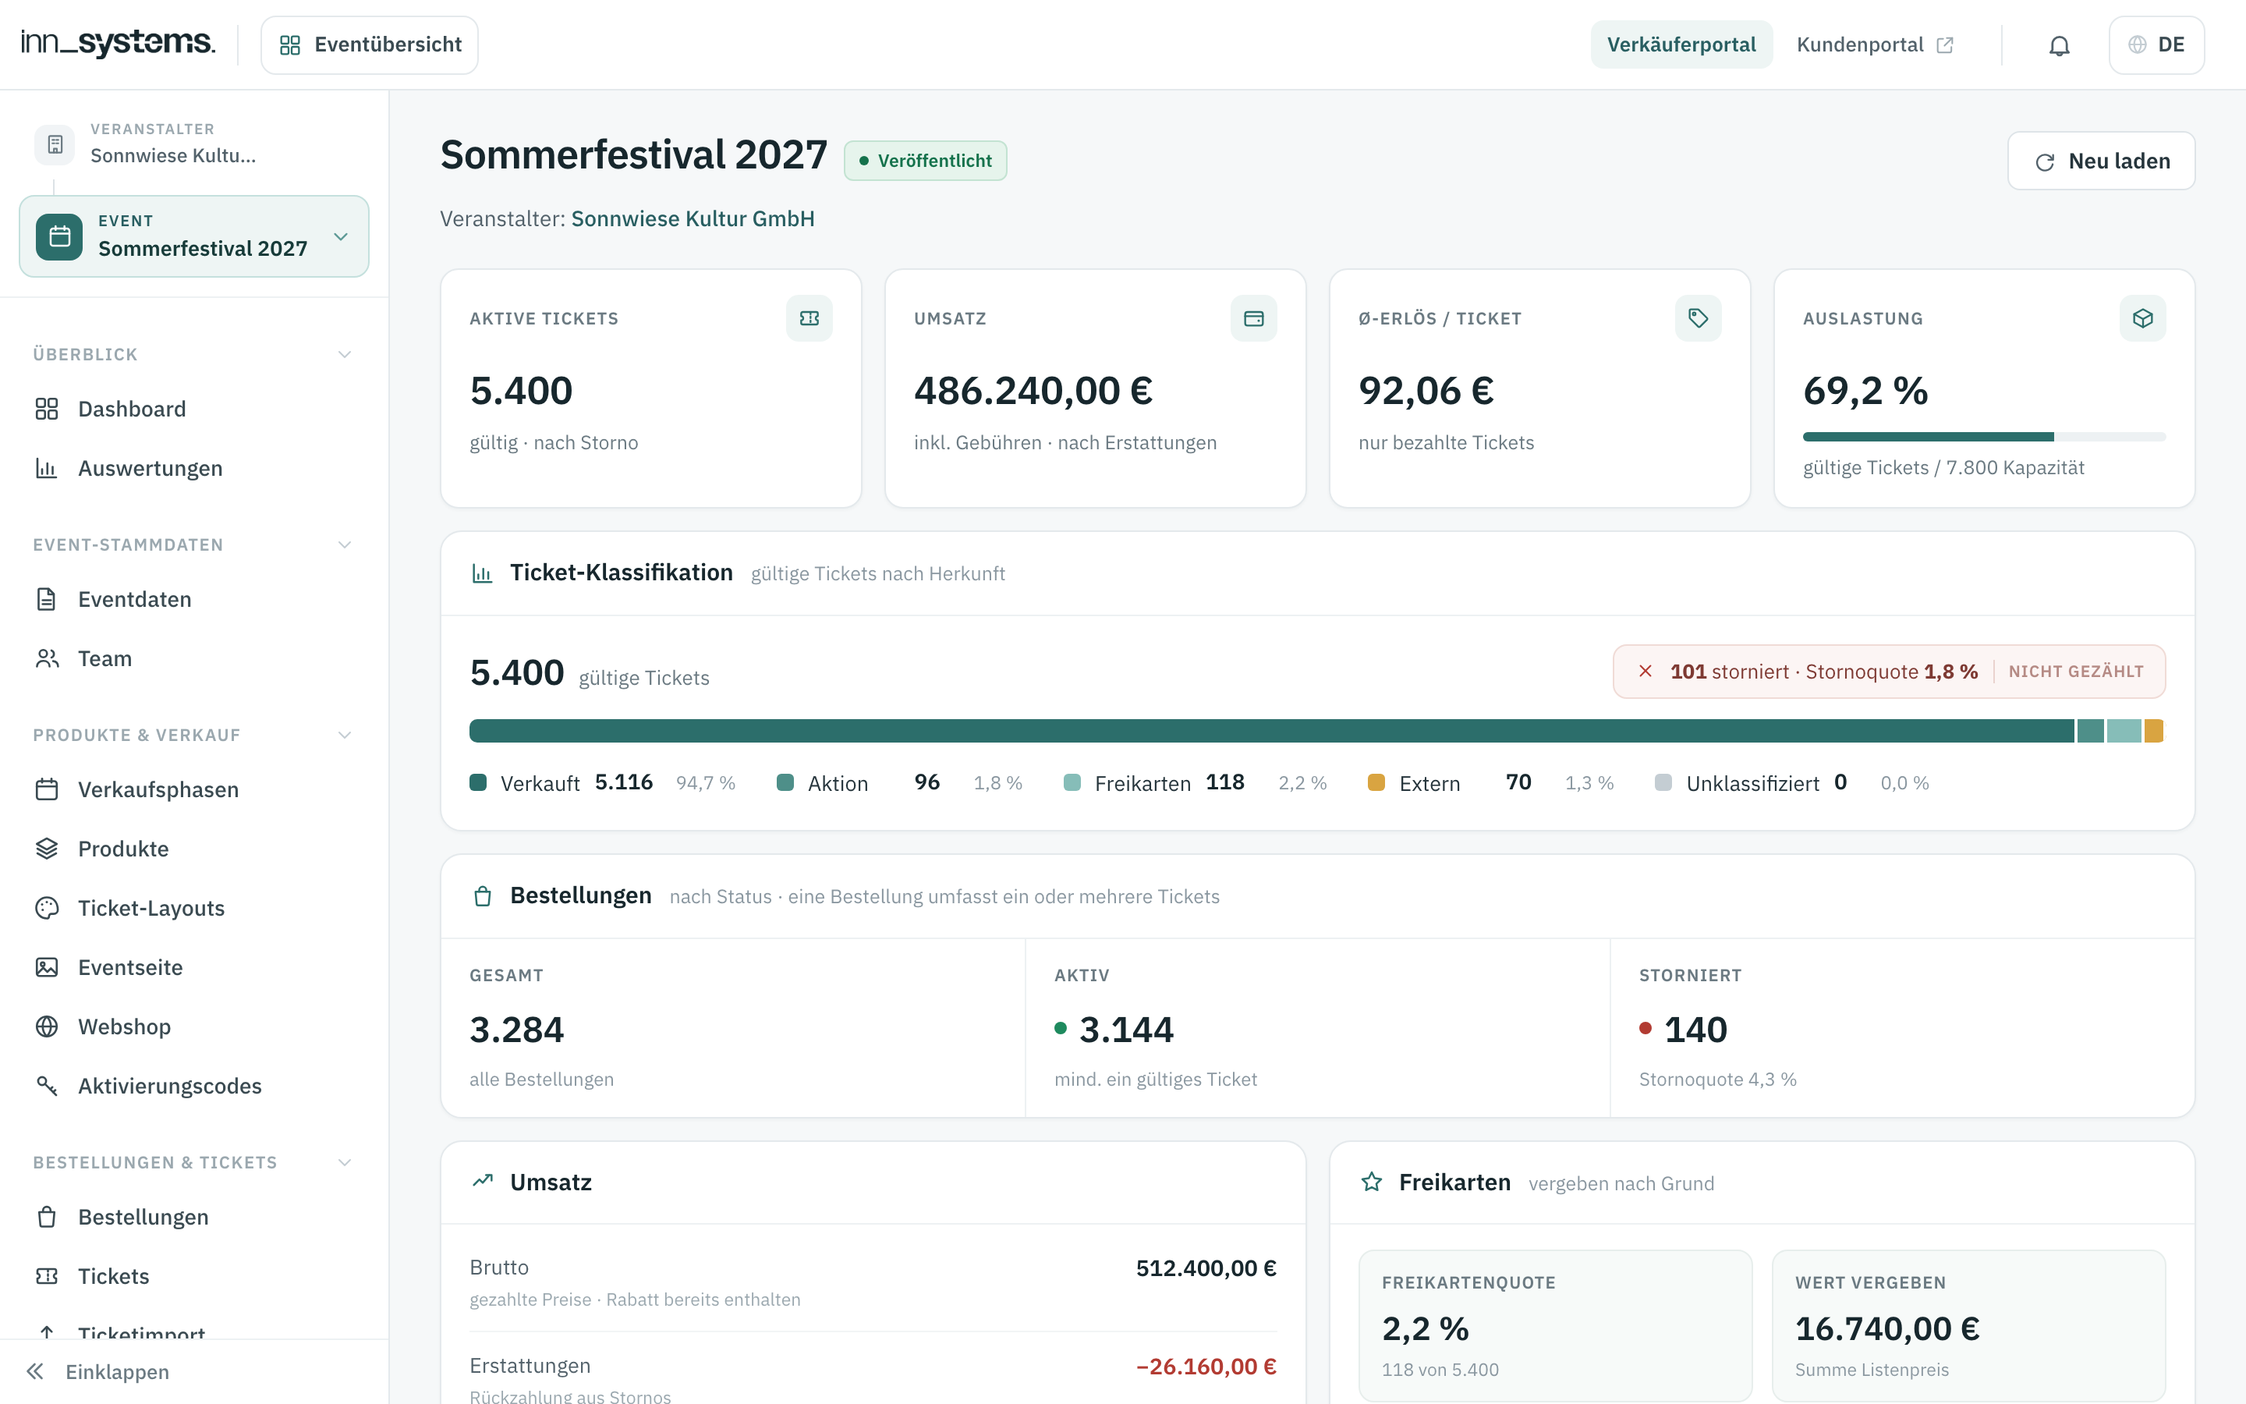The width and height of the screenshot is (2246, 1404).
Task: Click the Ticket-Klassifikation bar chart icon
Action: (x=482, y=573)
